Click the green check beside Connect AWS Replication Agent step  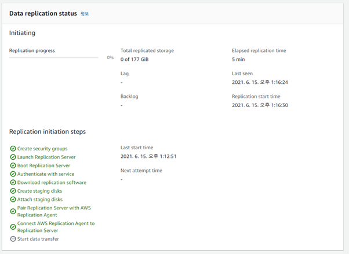13,227
